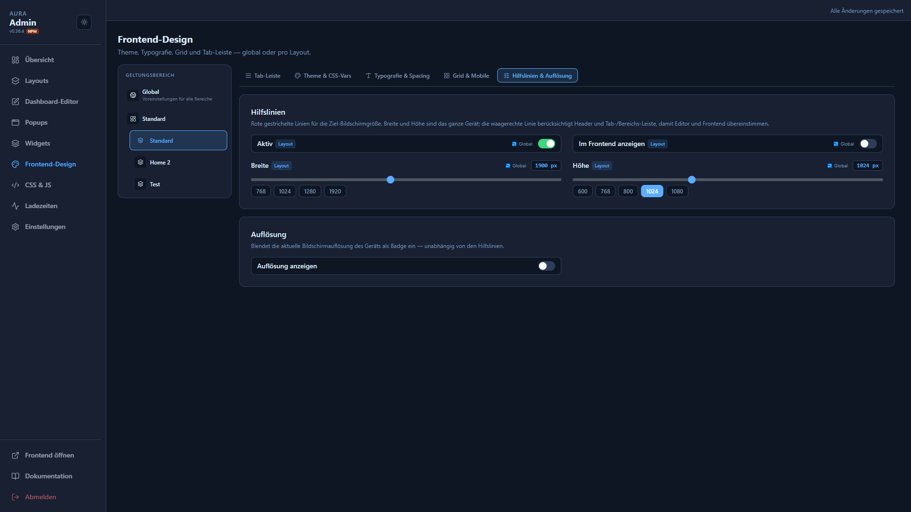The image size is (911, 512).
Task: Click the Dashboard-Editor pencil icon
Action: [x=15, y=101]
